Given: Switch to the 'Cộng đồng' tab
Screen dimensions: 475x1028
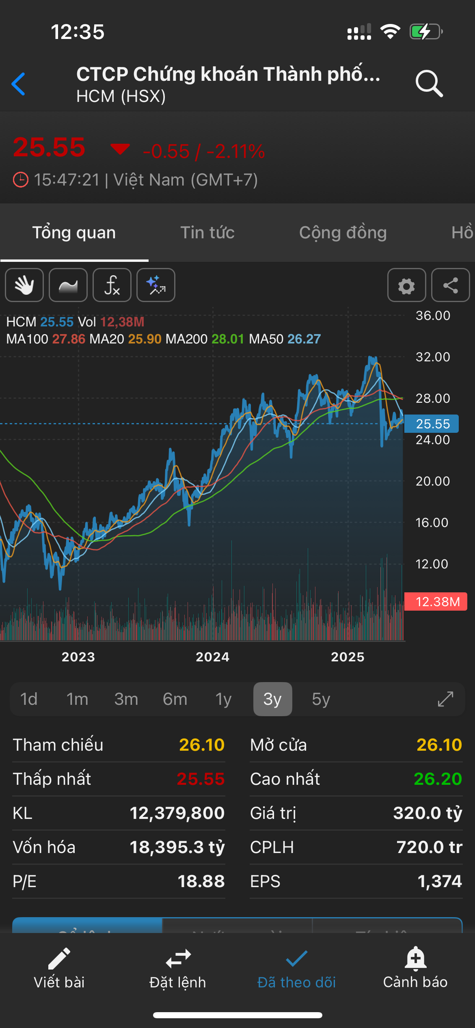Looking at the screenshot, I should coord(343,233).
